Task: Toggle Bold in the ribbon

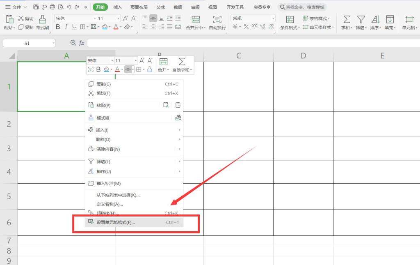Action: click(x=58, y=27)
